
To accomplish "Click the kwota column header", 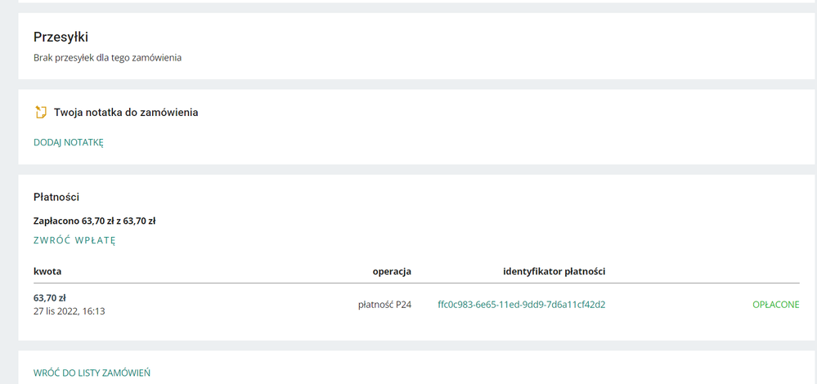I will [x=47, y=271].
